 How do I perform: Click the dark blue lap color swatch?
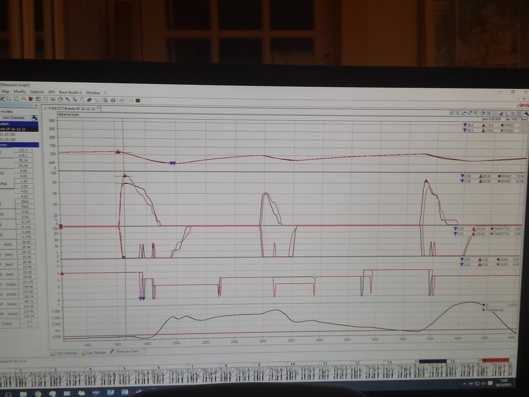point(432,361)
